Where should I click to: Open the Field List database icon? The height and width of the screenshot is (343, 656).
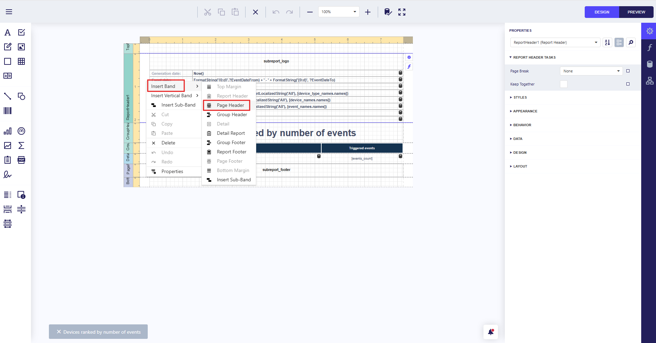649,64
